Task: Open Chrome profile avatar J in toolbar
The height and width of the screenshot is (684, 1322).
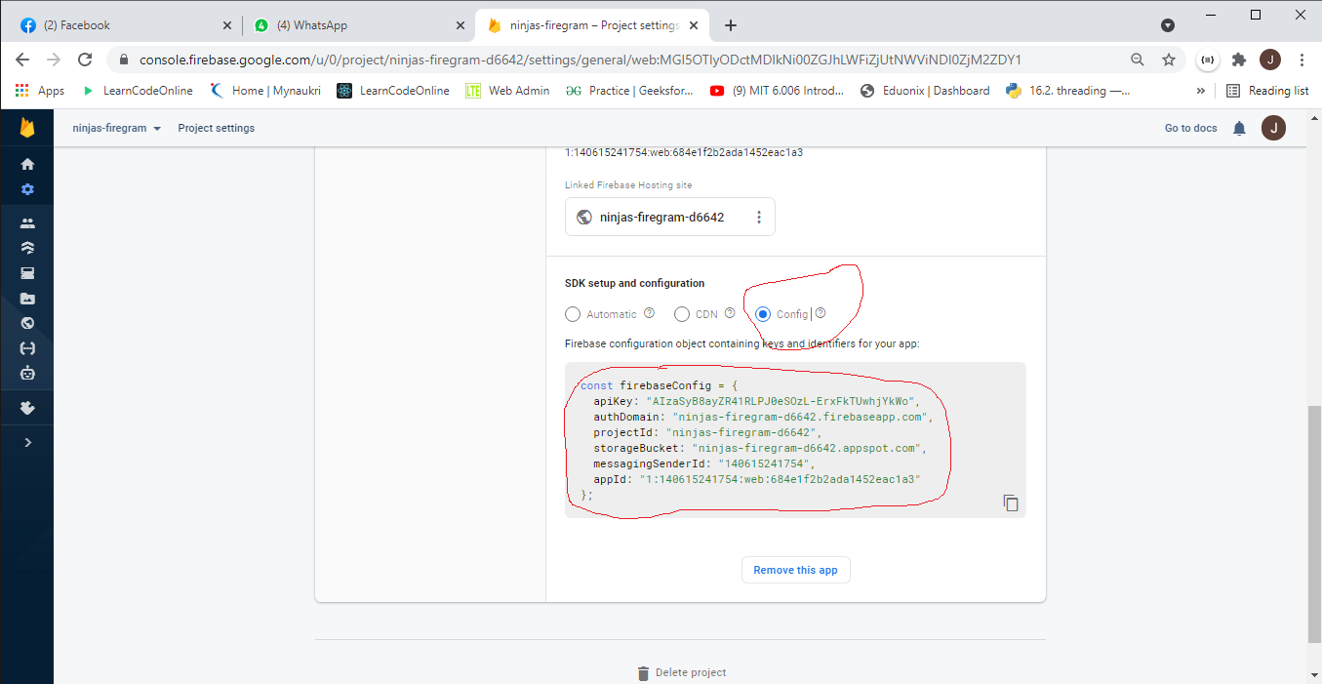Action: [x=1270, y=60]
